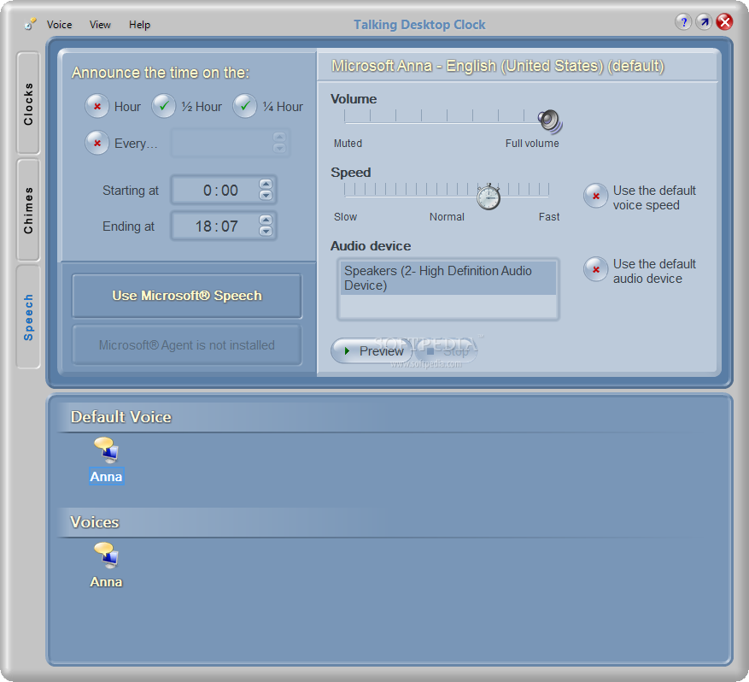Increase Ending at time with up arrow
This screenshot has height=682, width=749.
click(266, 220)
